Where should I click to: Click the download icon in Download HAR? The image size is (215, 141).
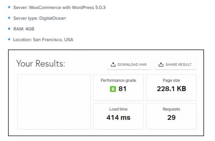113,65
